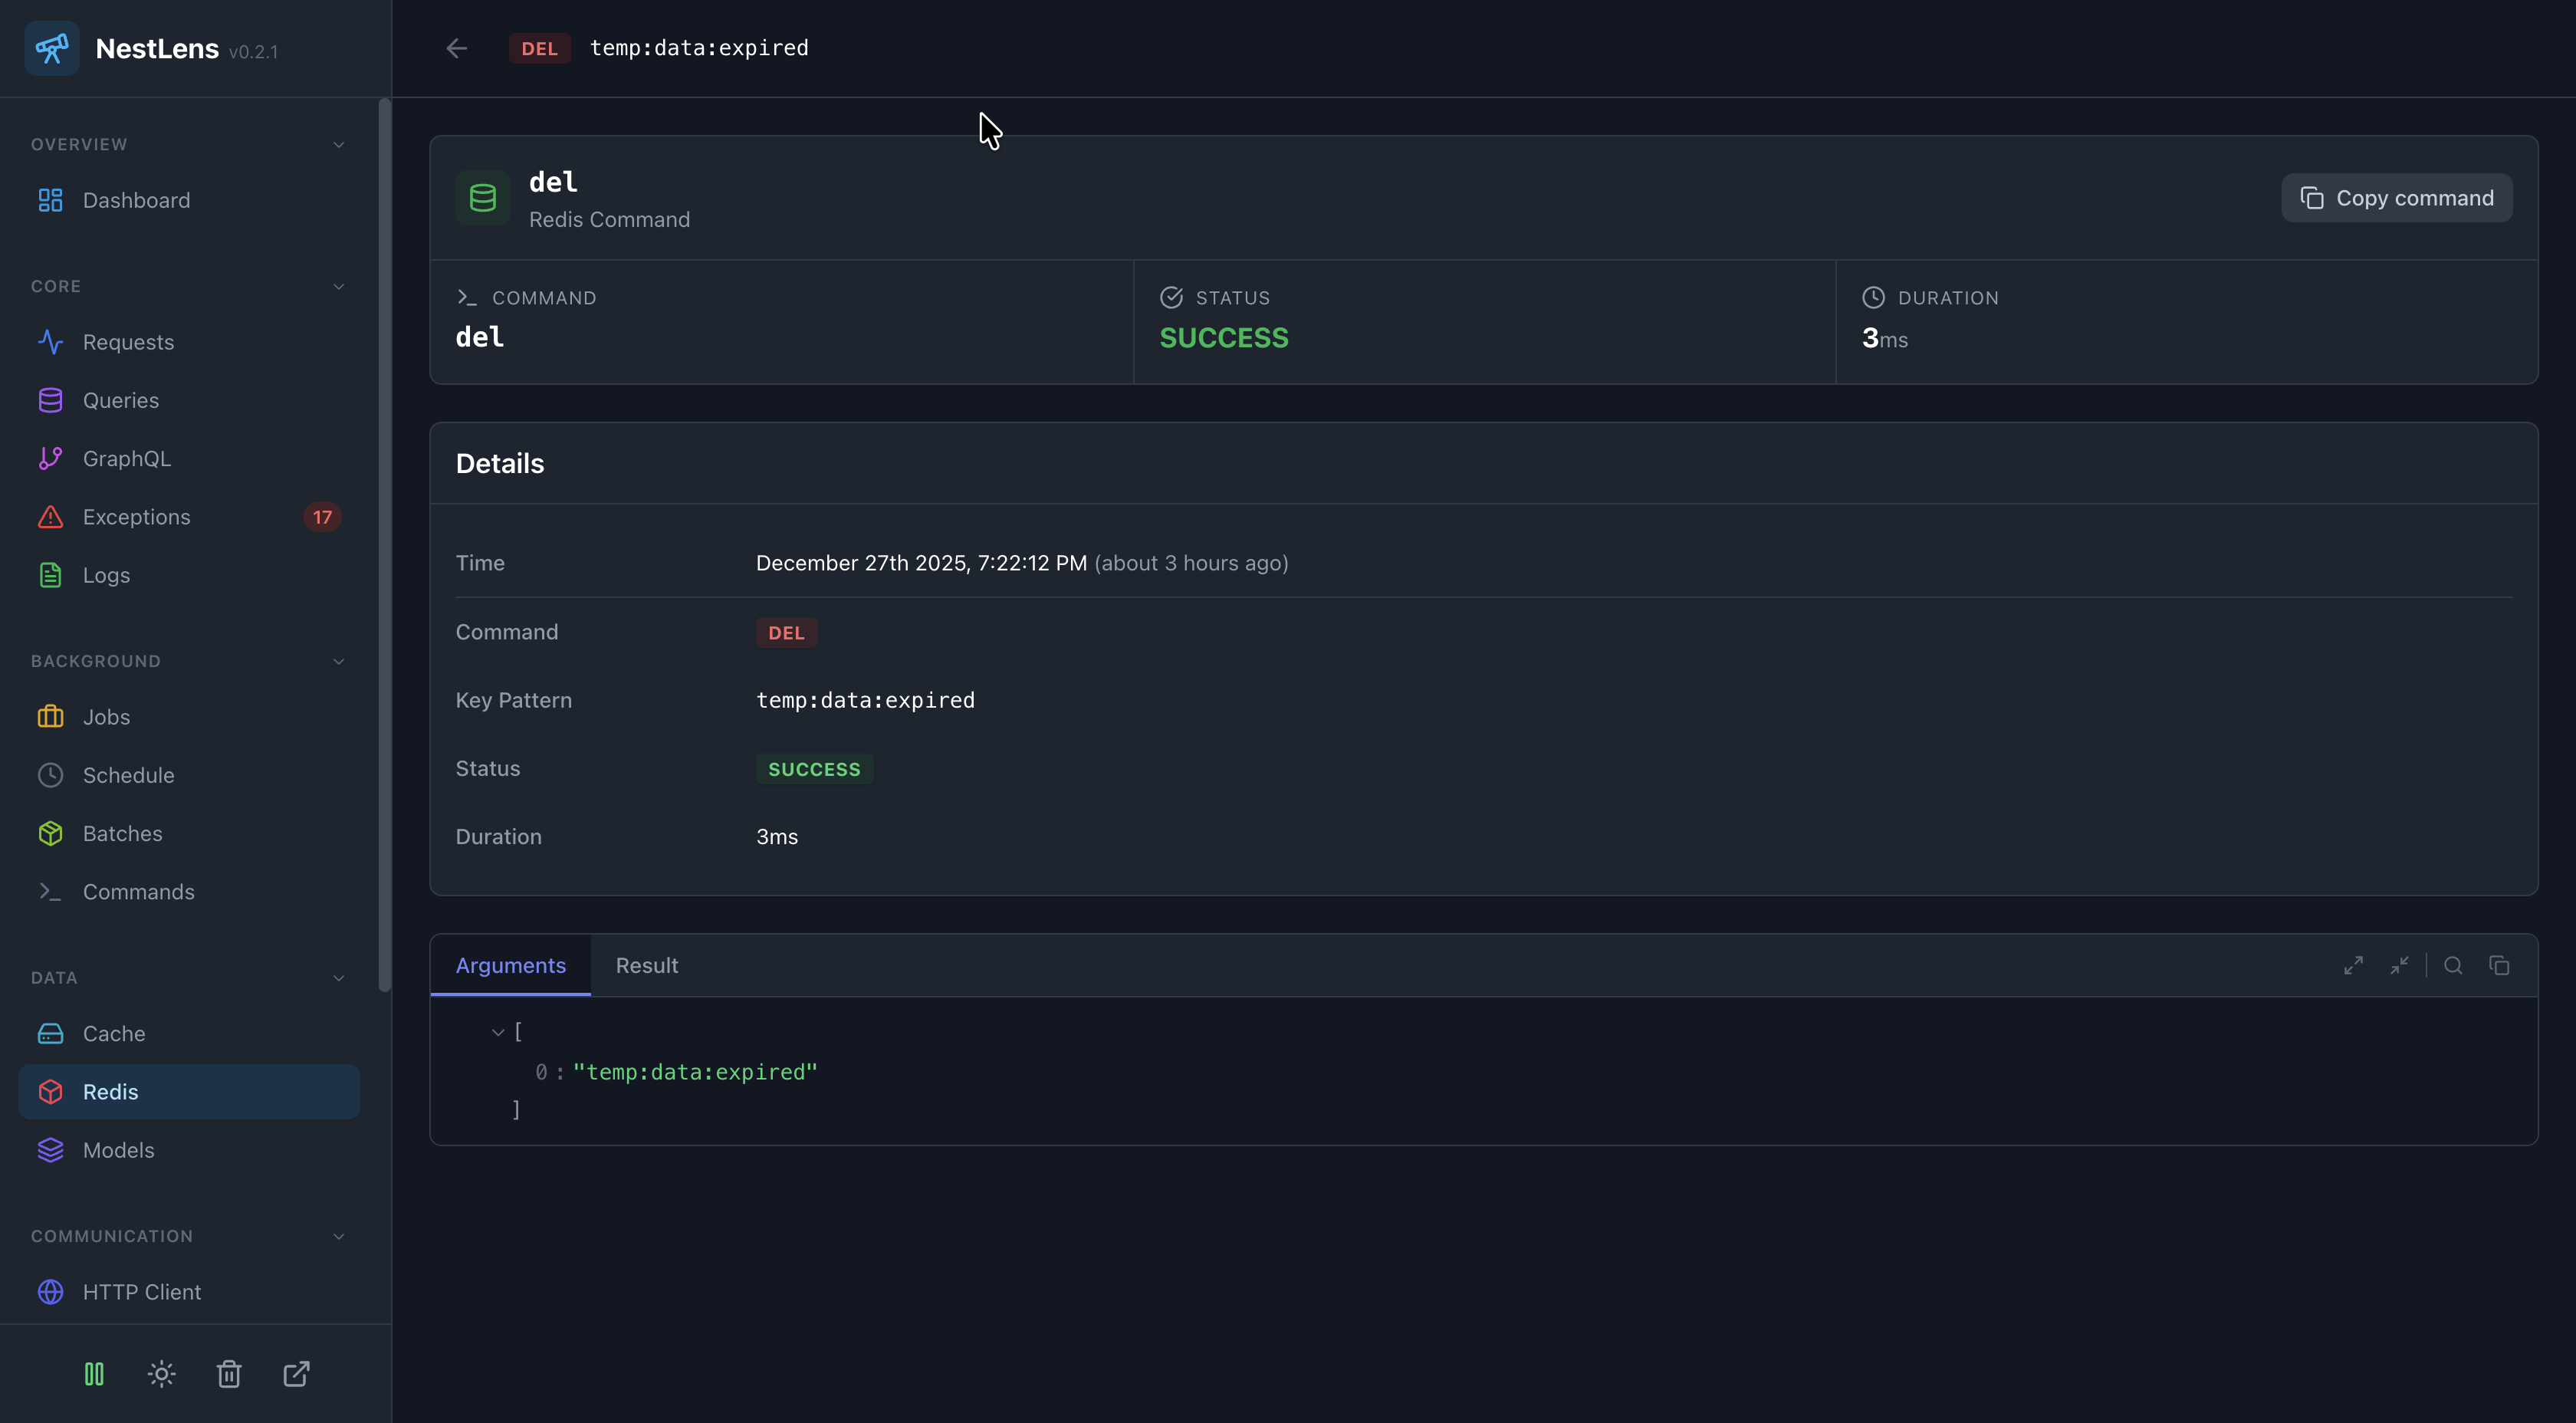Select the Arguments tab
Viewport: 2576px width, 1423px height.
510,965
